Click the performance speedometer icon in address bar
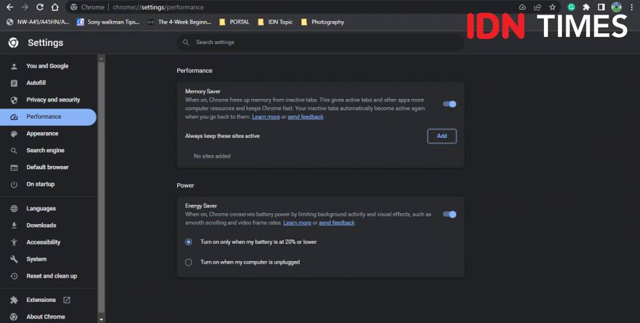Viewport: 640px width, 323px height. click(x=522, y=7)
